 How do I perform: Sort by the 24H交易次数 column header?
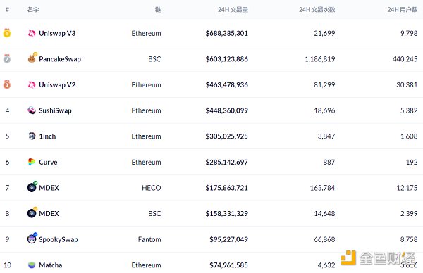tap(317, 10)
